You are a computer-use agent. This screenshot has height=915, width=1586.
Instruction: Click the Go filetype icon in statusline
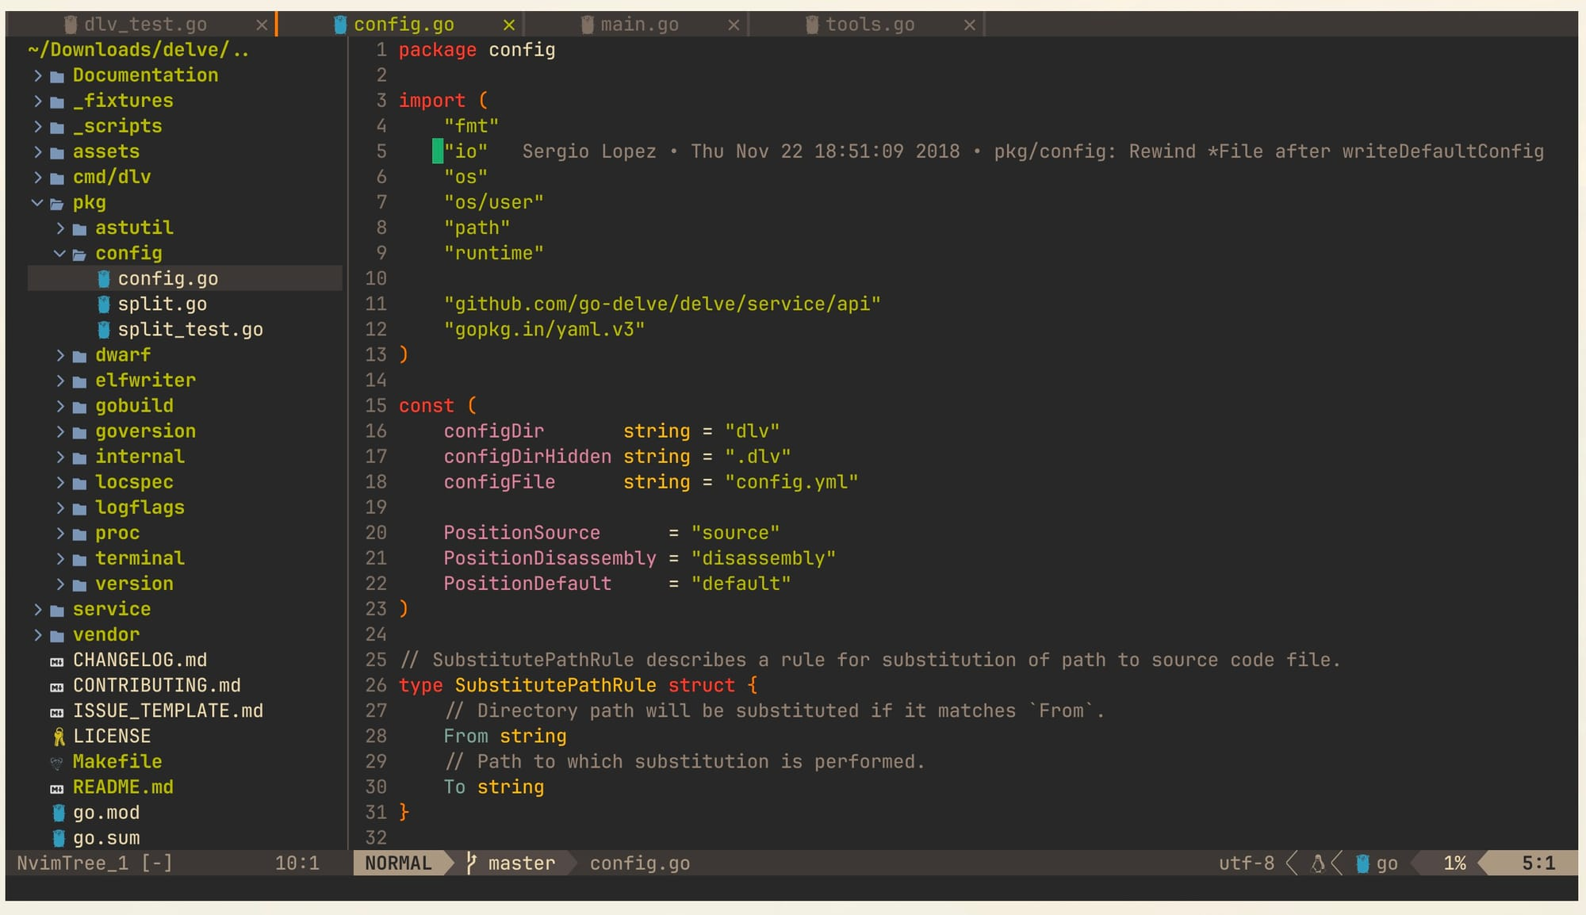point(1362,863)
